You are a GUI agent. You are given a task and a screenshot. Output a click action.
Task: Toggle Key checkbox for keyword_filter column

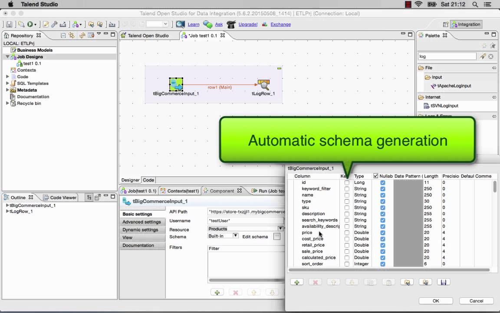pos(347,189)
